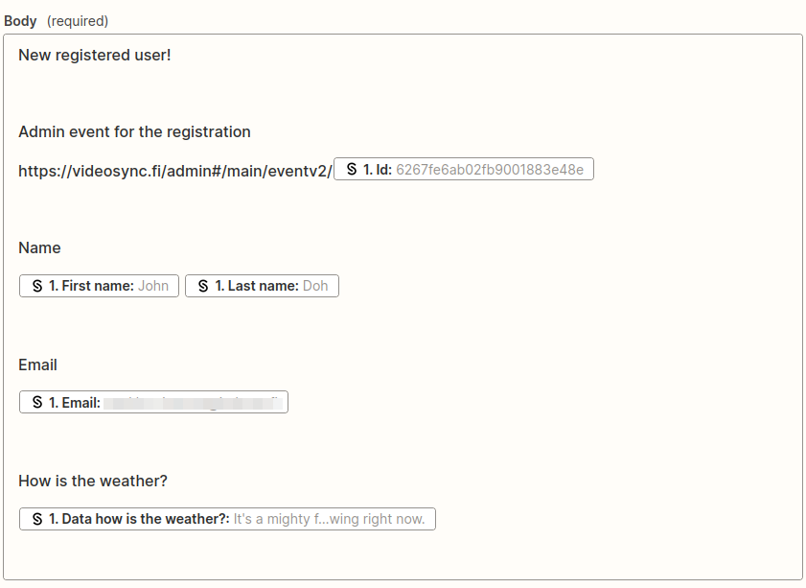This screenshot has width=806, height=588.
Task: Click the 'Admin event for the registration' heading
Action: click(134, 131)
